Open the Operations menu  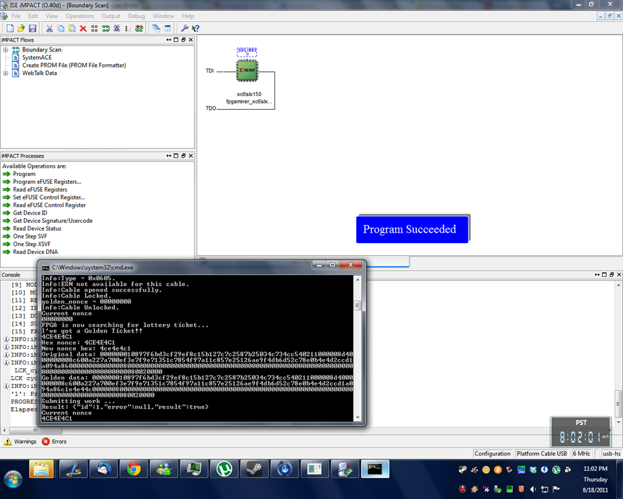80,16
